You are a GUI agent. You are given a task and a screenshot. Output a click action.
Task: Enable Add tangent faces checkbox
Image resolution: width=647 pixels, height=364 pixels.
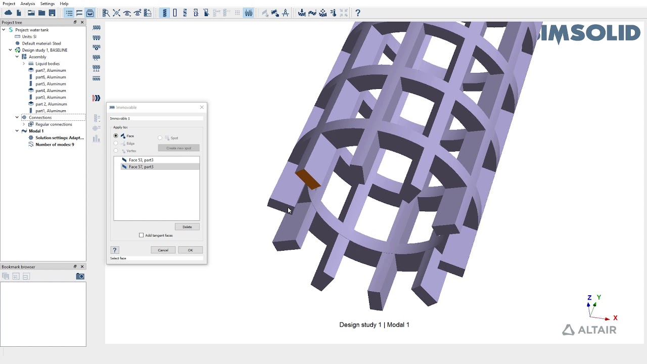[x=142, y=235]
